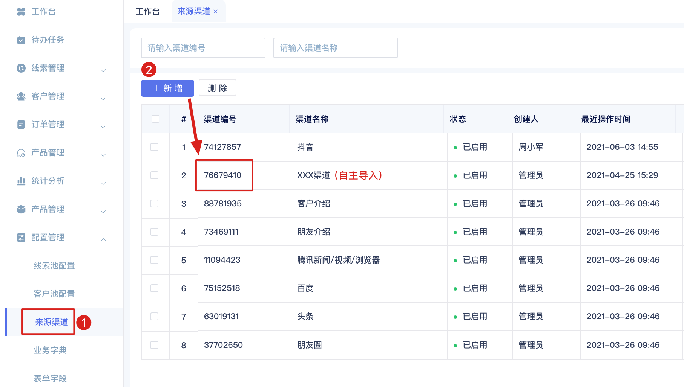Open 业务字典 in the sidebar
The width and height of the screenshot is (684, 387).
coord(50,350)
